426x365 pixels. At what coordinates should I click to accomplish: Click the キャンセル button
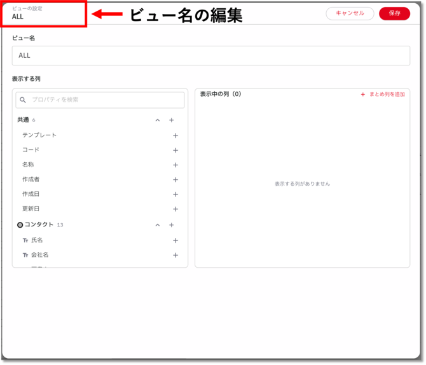coord(350,13)
